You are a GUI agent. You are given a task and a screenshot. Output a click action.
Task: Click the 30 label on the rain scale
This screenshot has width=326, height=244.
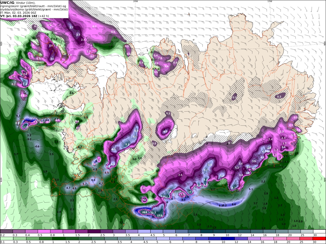coord(315,242)
